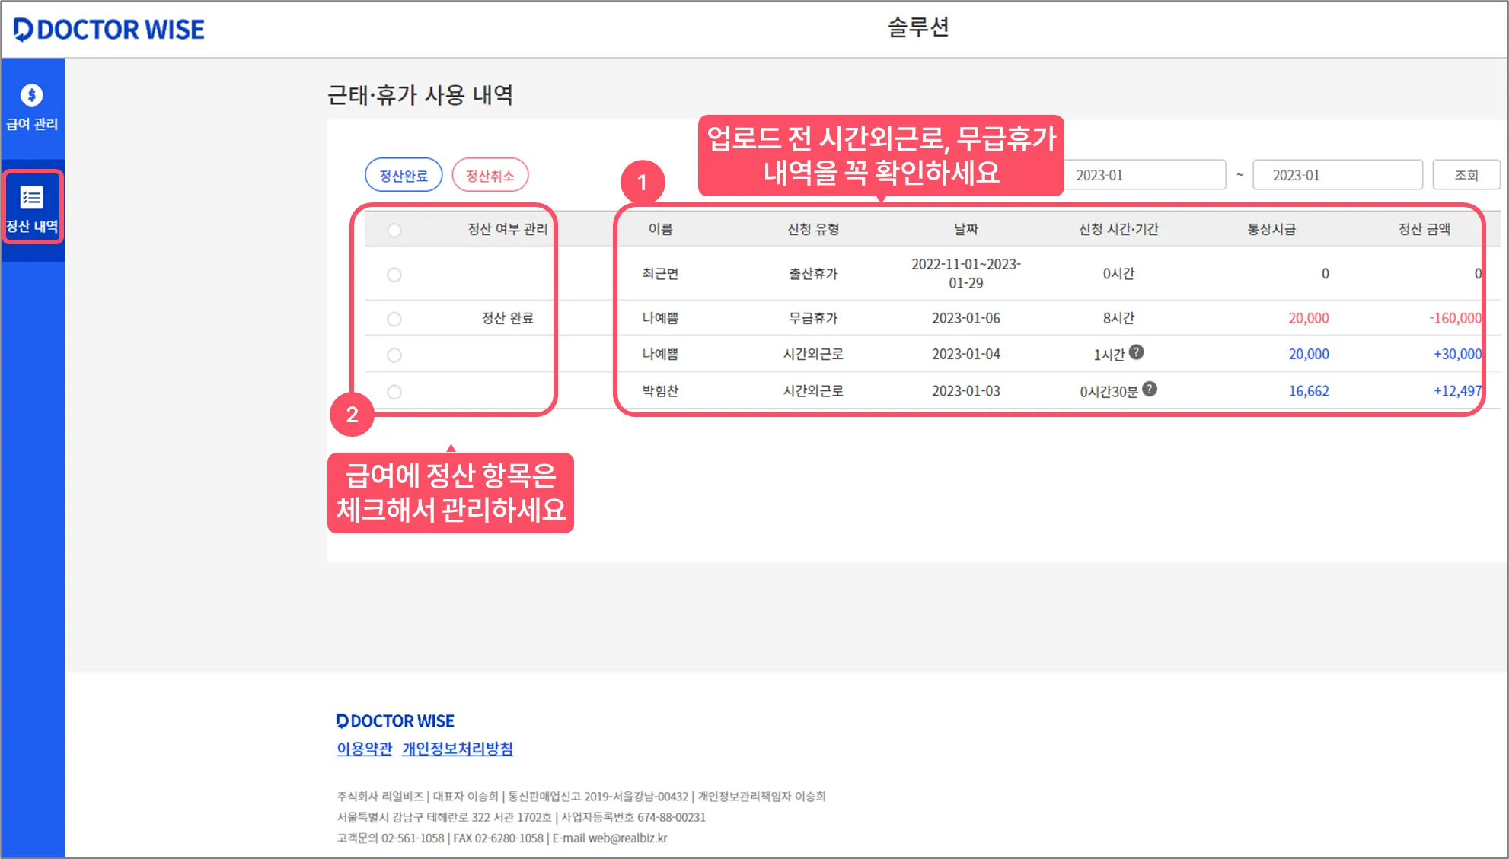The height and width of the screenshot is (859, 1509).
Task: Click the Doctor Wise header logo
Action: click(109, 30)
